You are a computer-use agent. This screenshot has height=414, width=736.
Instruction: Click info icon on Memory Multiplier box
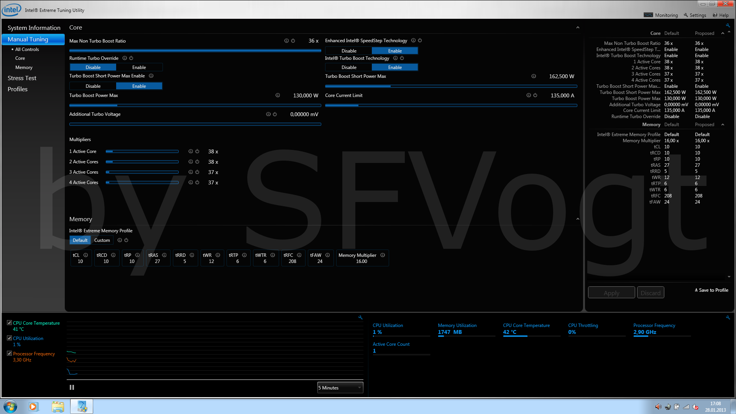pyautogui.click(x=383, y=255)
